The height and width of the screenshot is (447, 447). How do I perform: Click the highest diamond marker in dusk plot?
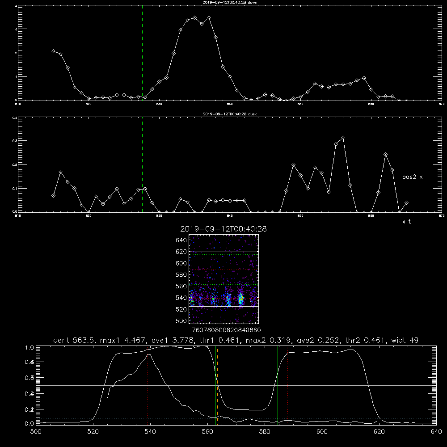coord(343,137)
